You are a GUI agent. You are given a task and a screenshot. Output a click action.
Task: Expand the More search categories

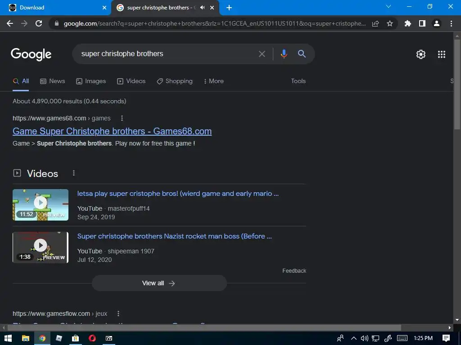[214, 81]
